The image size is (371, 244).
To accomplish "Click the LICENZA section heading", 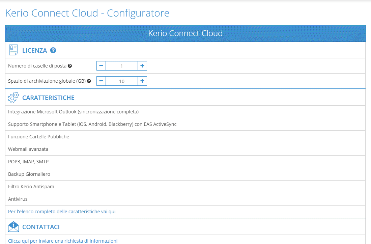I will point(34,50).
